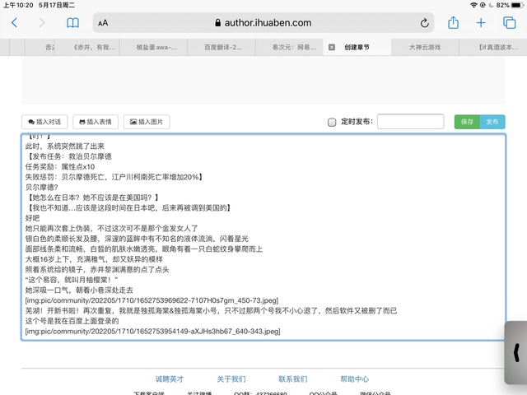Focus the 定时发布 time input field
This screenshot has height=395, width=527.
tap(410, 122)
